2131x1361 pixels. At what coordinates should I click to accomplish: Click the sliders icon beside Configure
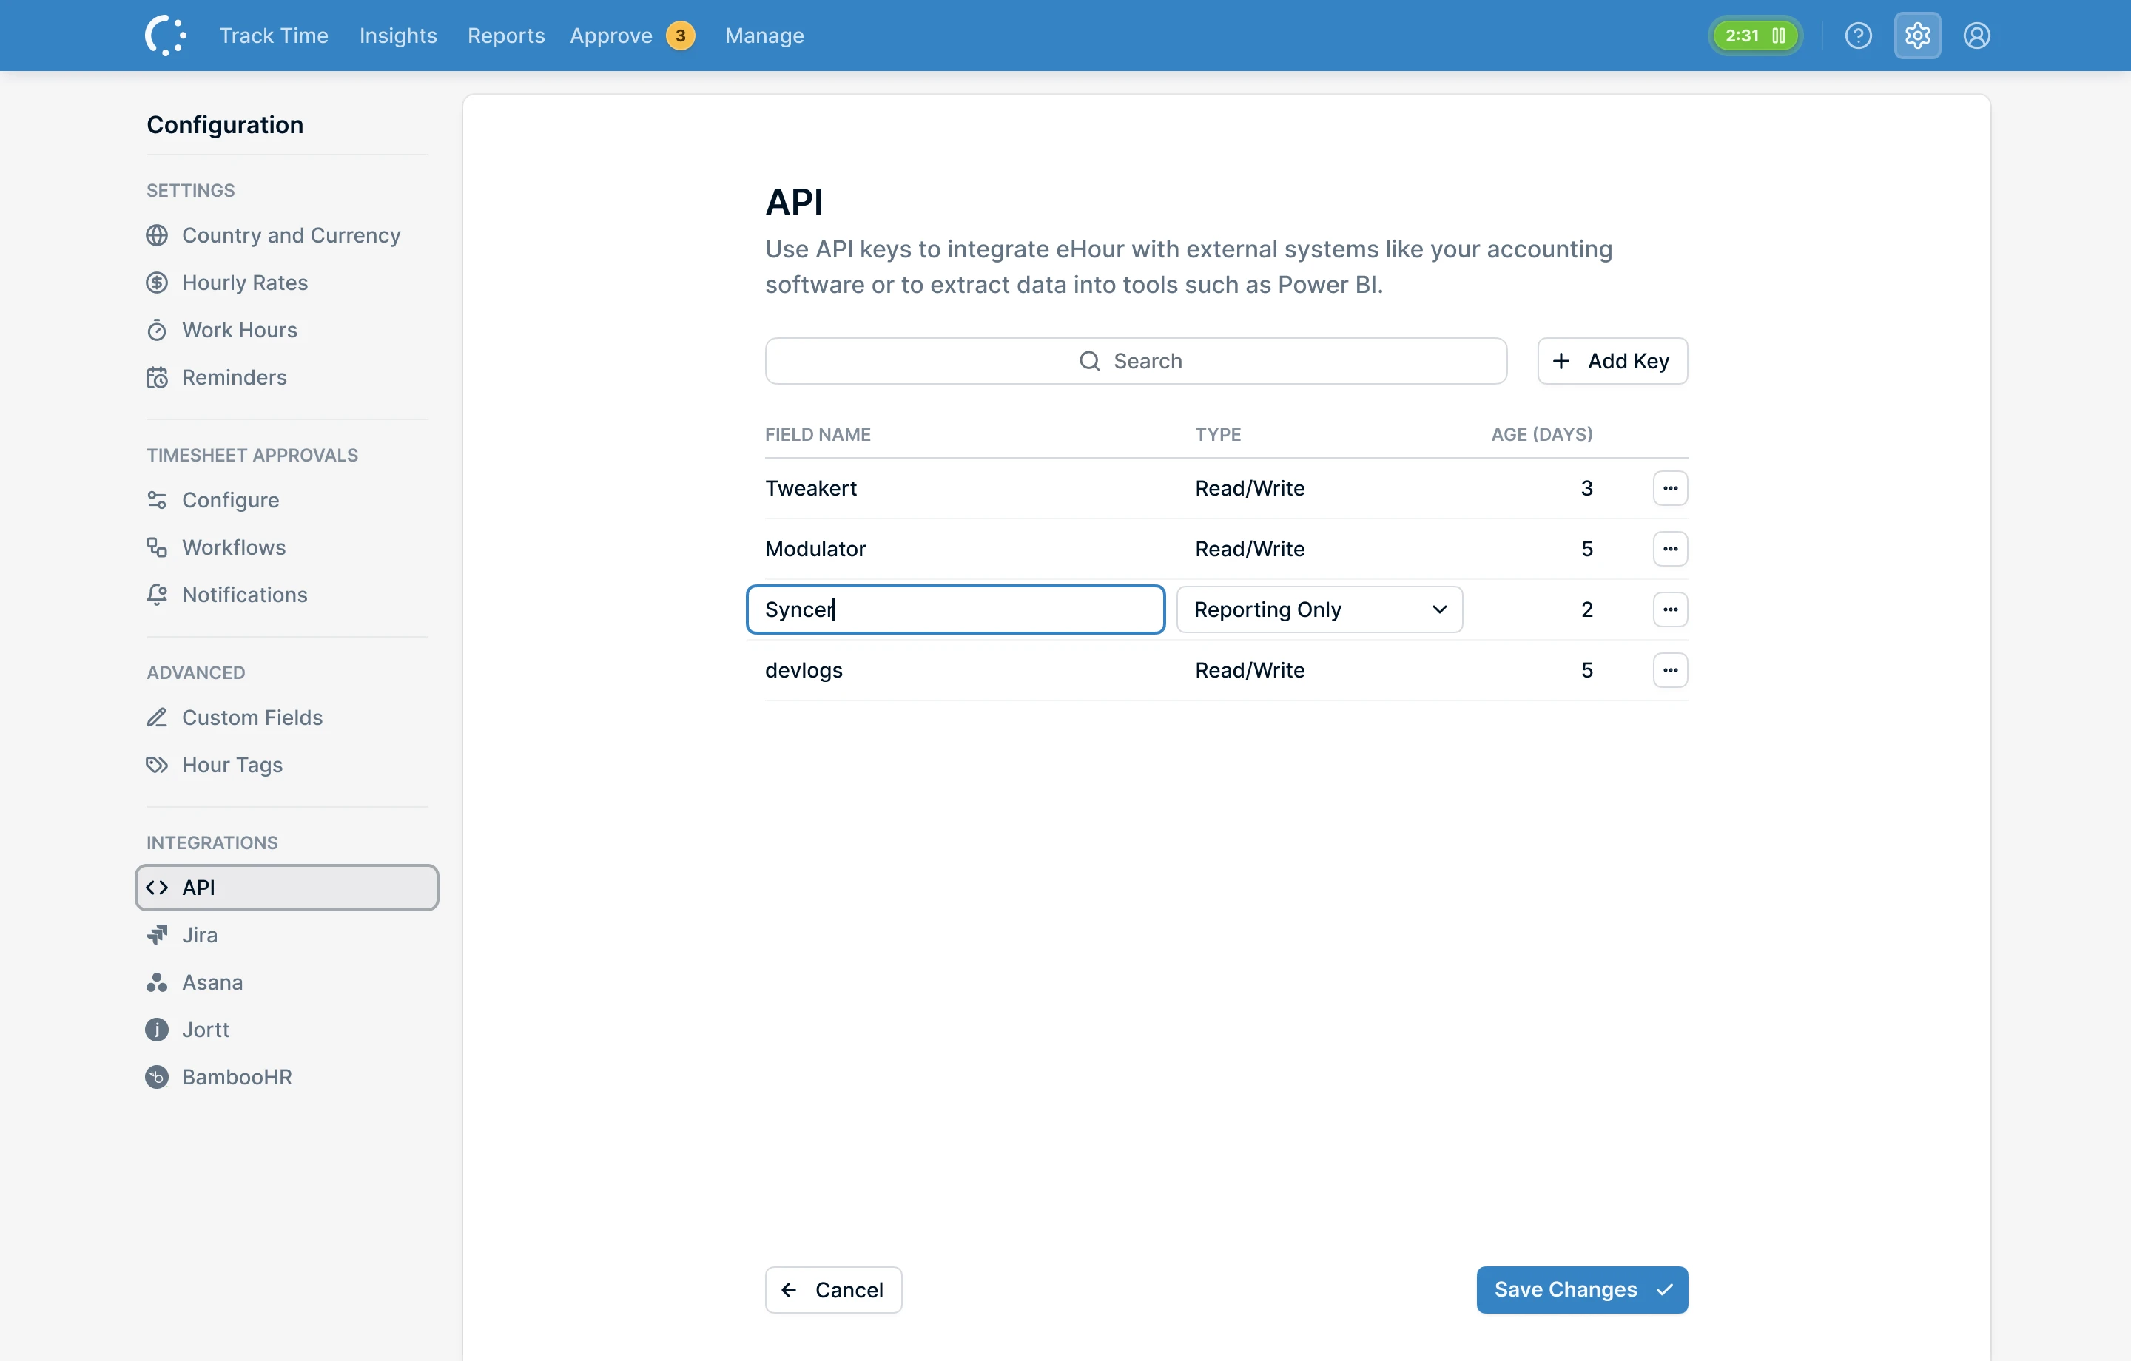157,500
